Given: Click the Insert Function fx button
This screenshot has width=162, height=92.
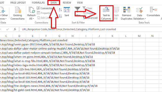Looking at the screenshot, I should [x=15, y=29].
